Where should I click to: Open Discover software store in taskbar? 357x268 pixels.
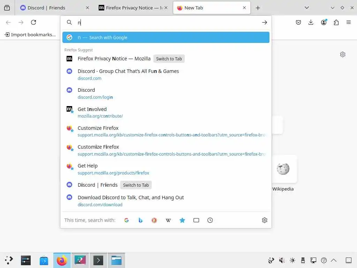click(x=44, y=260)
